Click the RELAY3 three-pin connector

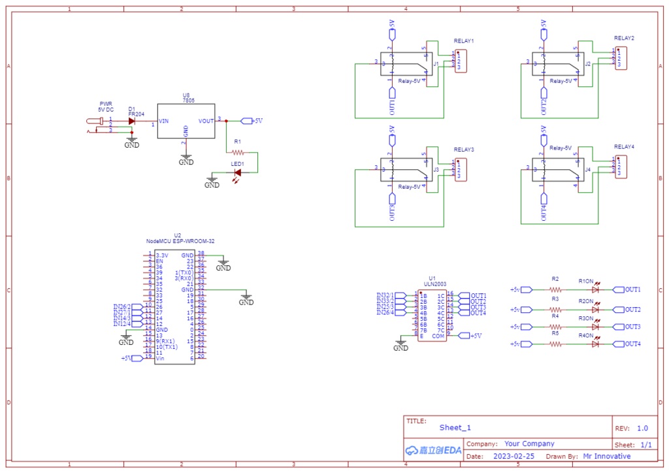tap(461, 170)
